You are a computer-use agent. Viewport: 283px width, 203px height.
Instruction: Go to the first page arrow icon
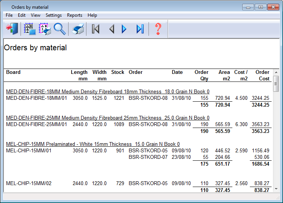tap(96, 29)
